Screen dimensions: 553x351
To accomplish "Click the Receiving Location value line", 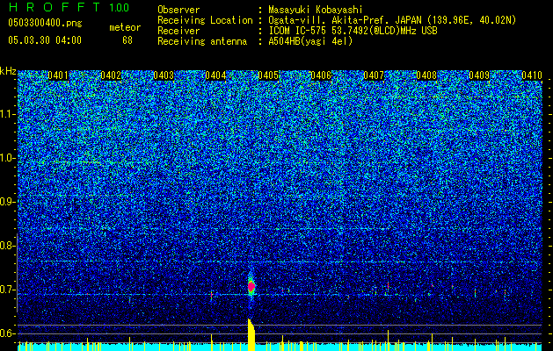I will point(392,20).
